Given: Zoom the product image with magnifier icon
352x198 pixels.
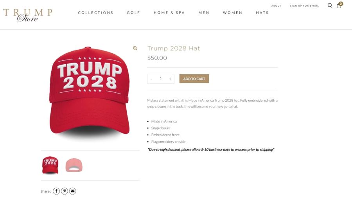Looking at the screenshot, I should (135, 48).
